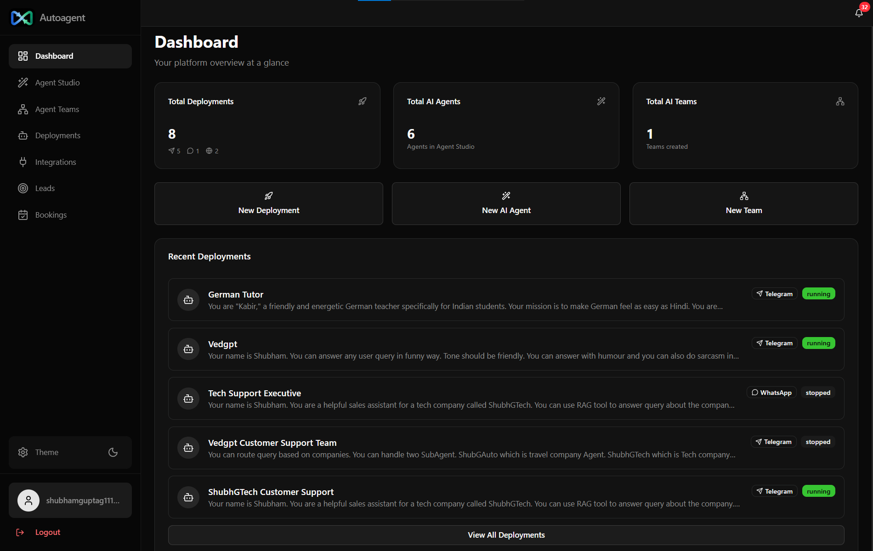Image resolution: width=873 pixels, height=551 pixels.
Task: Click the Bookings calendar icon
Action: (23, 215)
